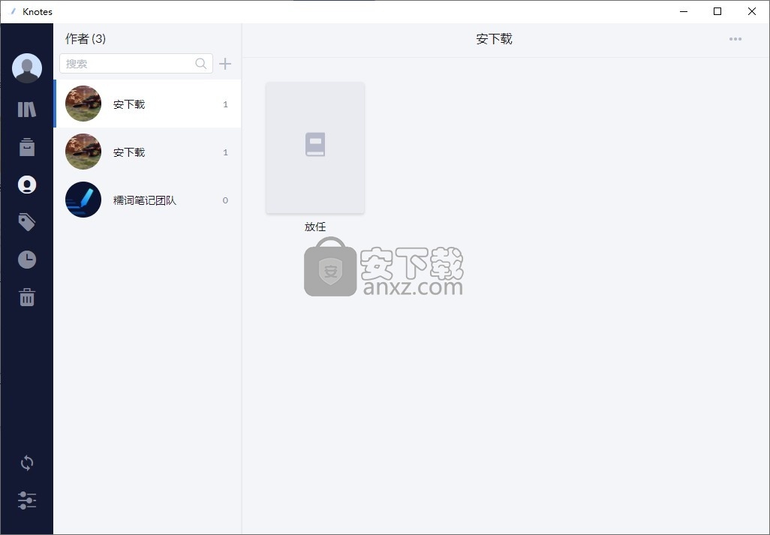Image resolution: width=770 pixels, height=535 pixels.
Task: Select the 糯词笔记团队 author row
Action: coord(147,200)
